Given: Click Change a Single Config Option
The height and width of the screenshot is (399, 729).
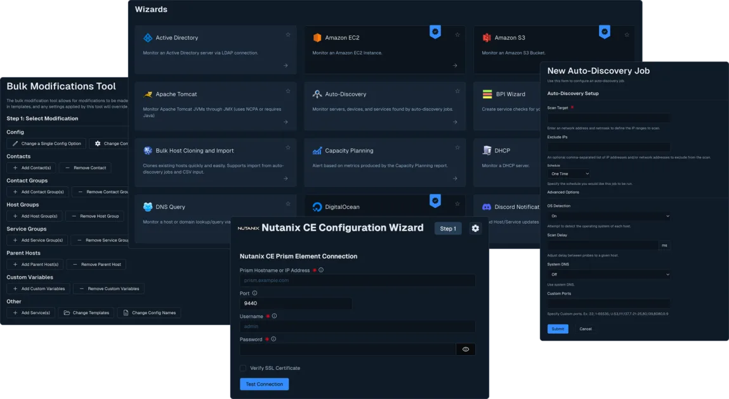Looking at the screenshot, I should coord(46,143).
